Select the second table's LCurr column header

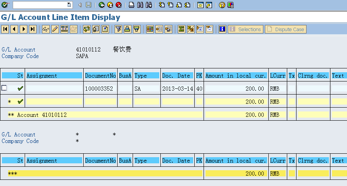tap(278, 161)
